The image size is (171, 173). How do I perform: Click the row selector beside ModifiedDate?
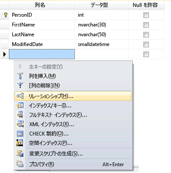[4, 44]
